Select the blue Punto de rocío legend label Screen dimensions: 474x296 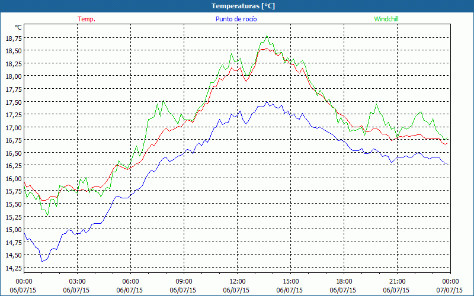[236, 19]
